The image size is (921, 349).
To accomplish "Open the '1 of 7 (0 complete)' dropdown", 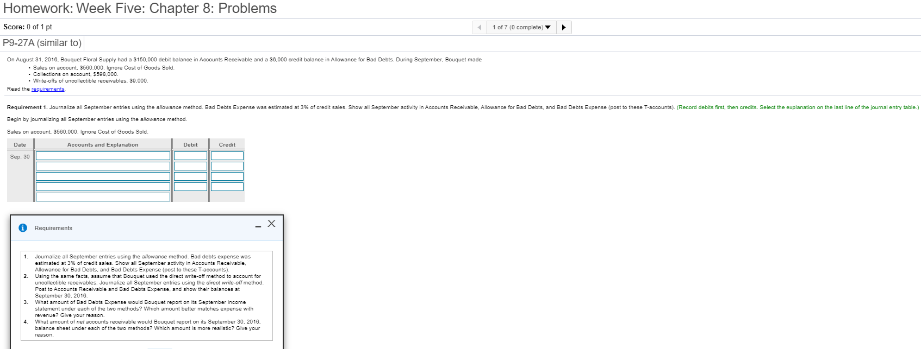I will tap(521, 27).
